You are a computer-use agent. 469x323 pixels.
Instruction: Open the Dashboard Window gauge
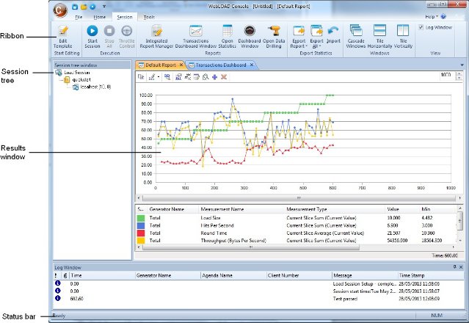(250, 31)
